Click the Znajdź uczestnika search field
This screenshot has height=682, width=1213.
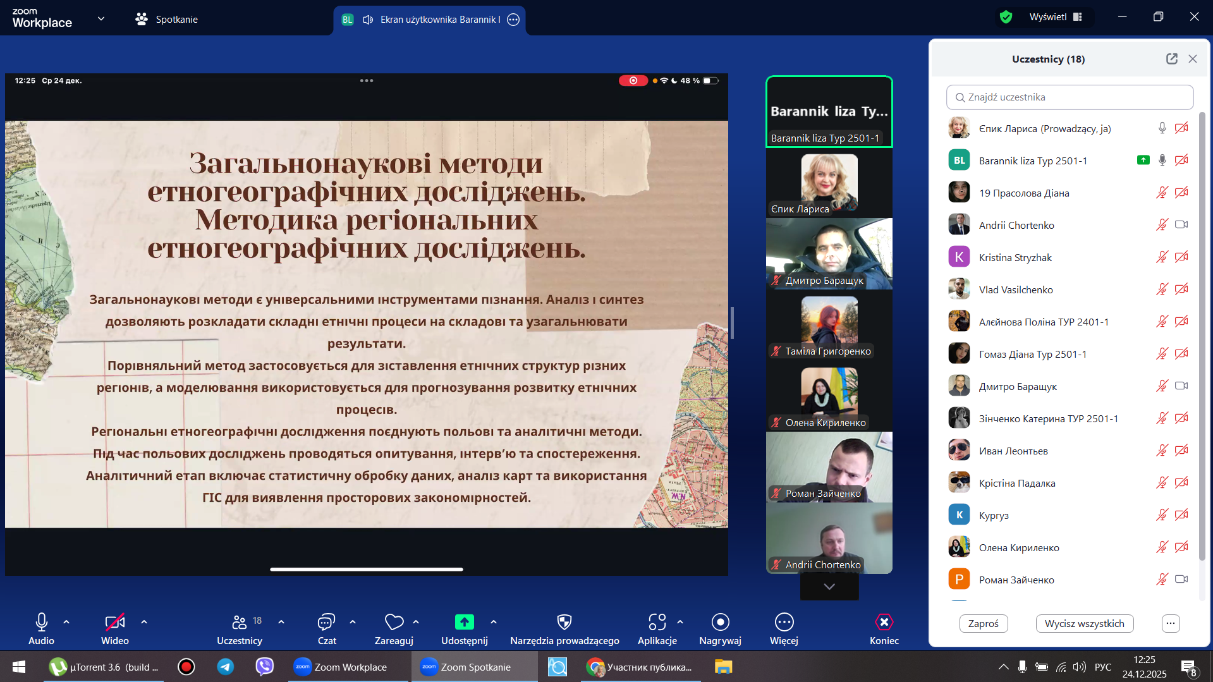1070,97
